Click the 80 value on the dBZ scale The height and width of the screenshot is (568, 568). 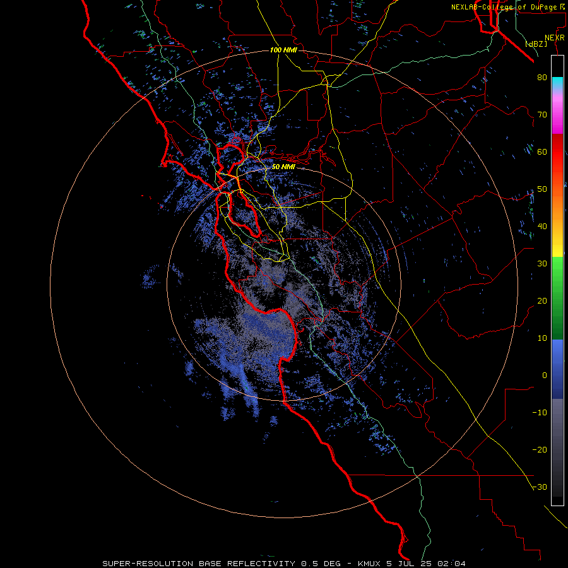coord(542,78)
